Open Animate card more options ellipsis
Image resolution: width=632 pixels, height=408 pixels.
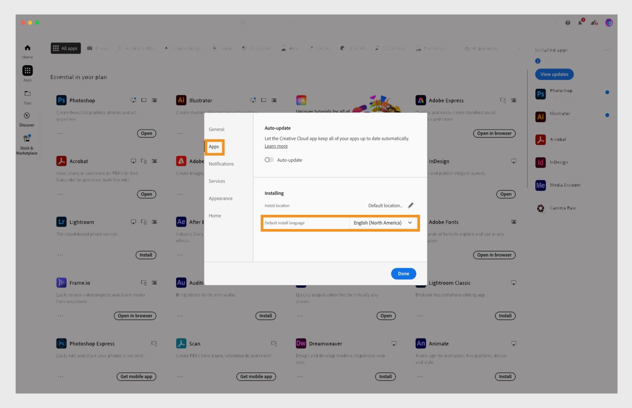click(420, 377)
